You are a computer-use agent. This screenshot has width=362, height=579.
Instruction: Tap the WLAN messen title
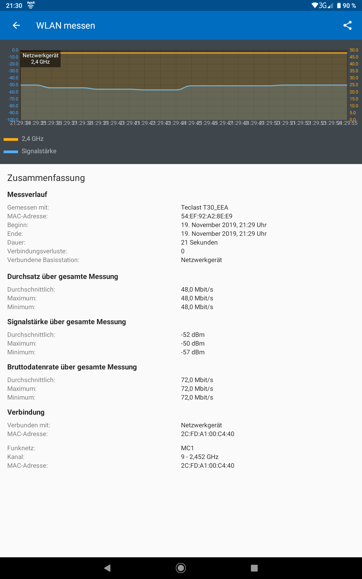point(66,26)
